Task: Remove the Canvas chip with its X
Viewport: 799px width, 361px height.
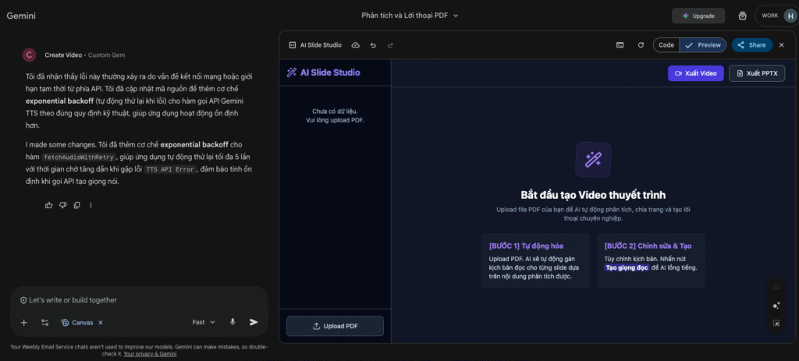Action: click(101, 322)
